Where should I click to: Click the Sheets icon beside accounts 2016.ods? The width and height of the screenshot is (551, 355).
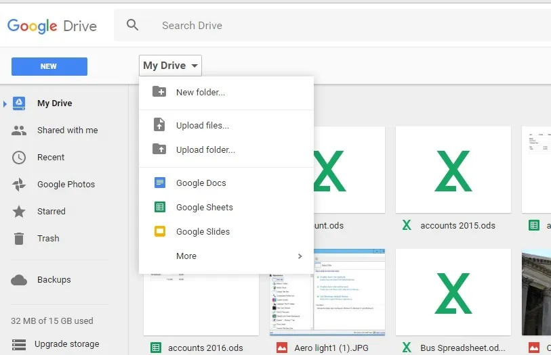(156, 348)
